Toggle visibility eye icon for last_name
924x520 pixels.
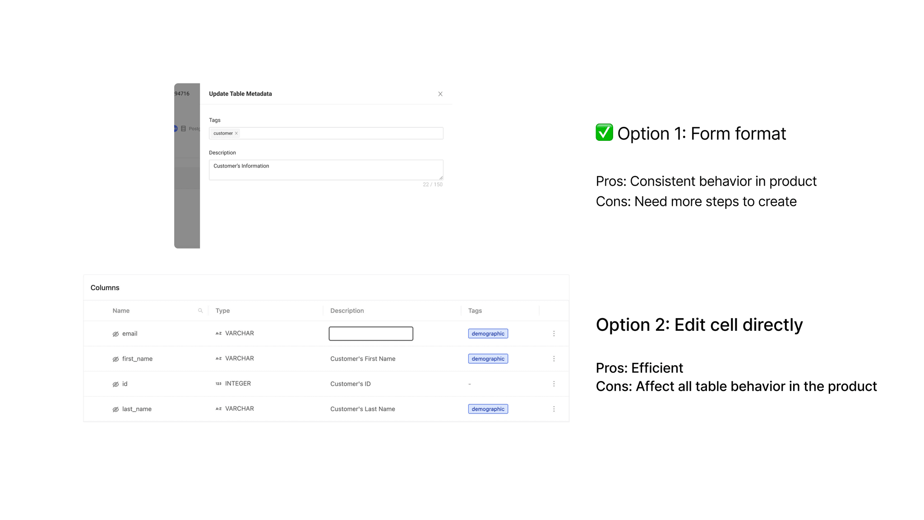[115, 409]
